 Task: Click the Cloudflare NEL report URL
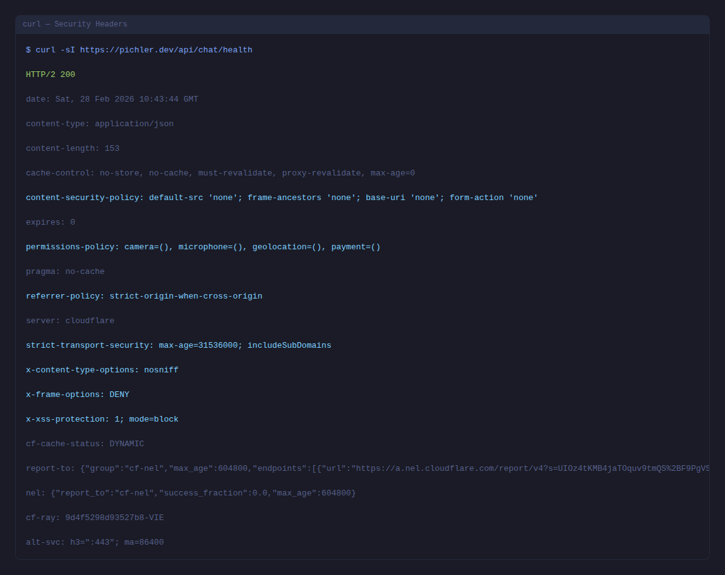coord(530,468)
